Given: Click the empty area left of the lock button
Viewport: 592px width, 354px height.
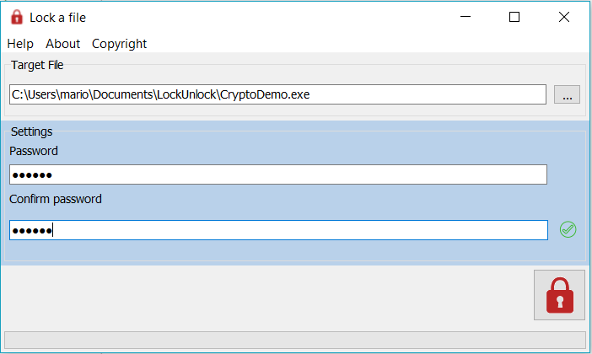Looking at the screenshot, I should [266, 295].
